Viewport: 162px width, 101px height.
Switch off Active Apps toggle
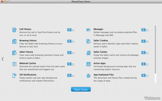[145, 64]
